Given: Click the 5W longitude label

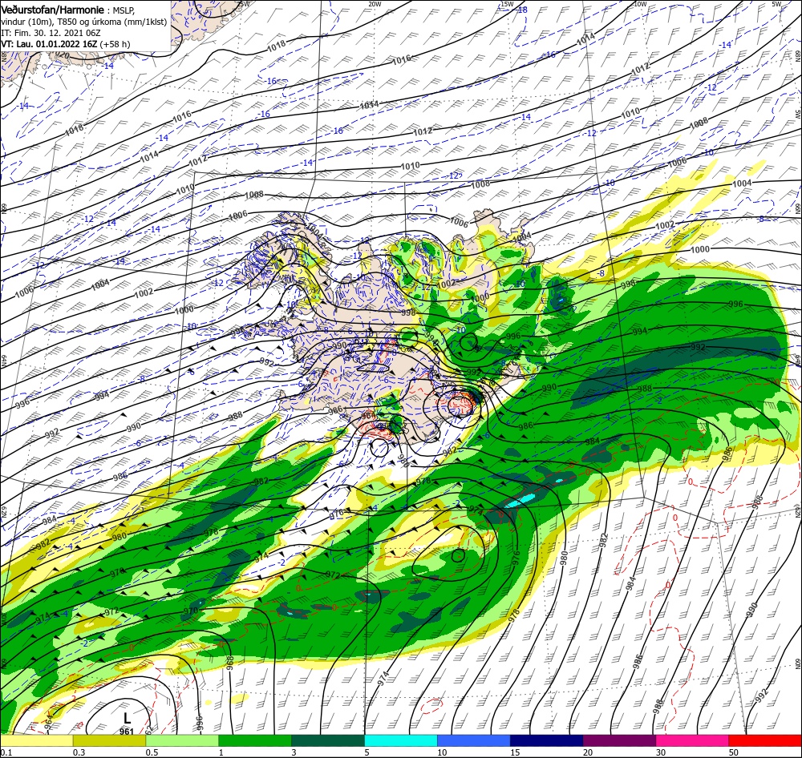Looking at the screenshot, I should 776,3.
